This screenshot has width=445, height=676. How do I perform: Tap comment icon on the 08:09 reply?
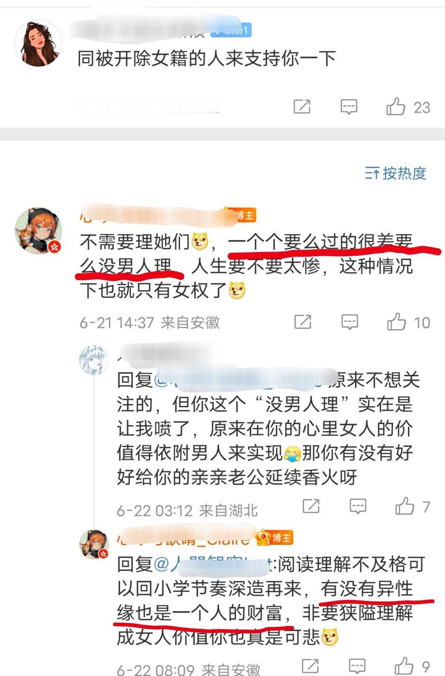point(357,666)
